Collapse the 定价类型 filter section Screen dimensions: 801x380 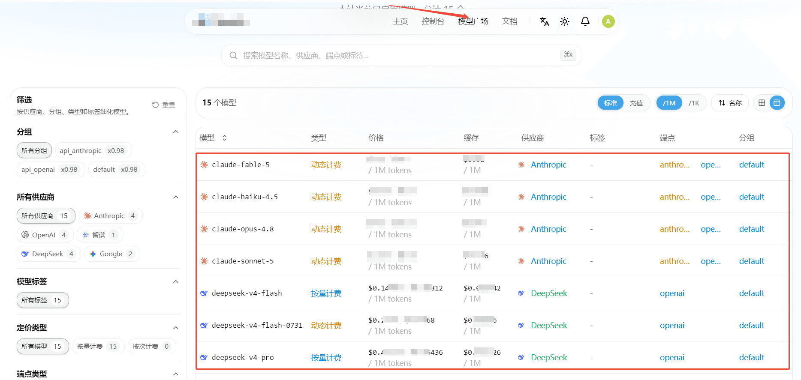click(176, 328)
